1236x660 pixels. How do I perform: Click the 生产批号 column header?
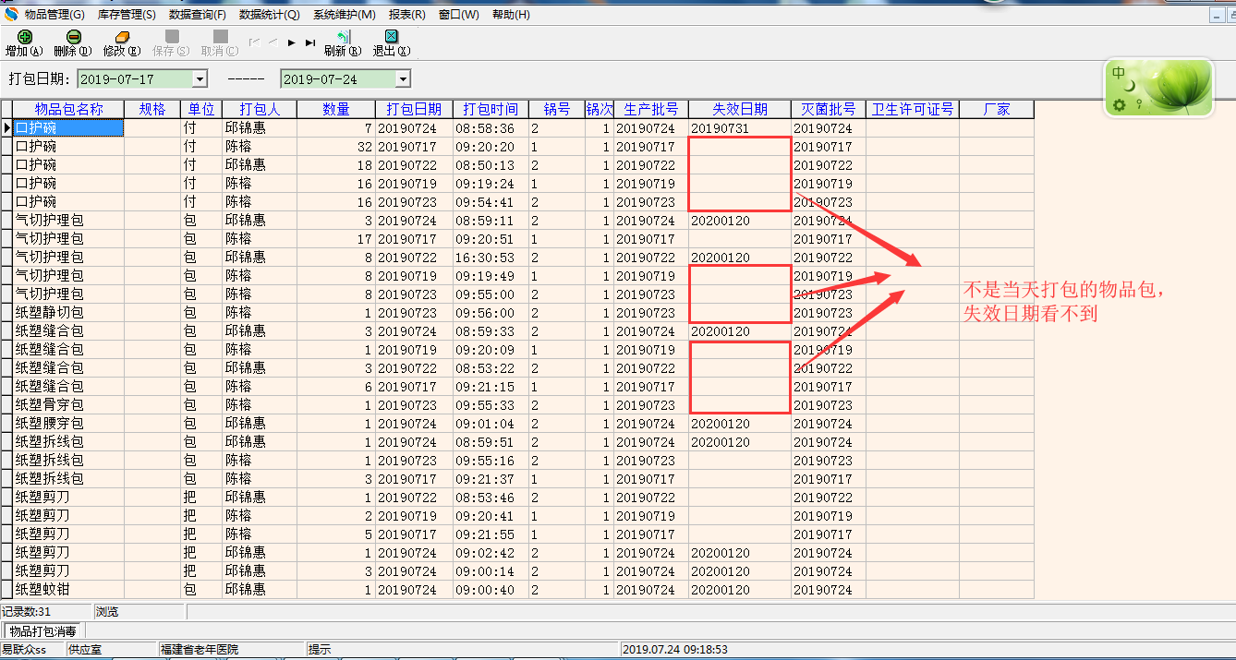click(x=650, y=109)
